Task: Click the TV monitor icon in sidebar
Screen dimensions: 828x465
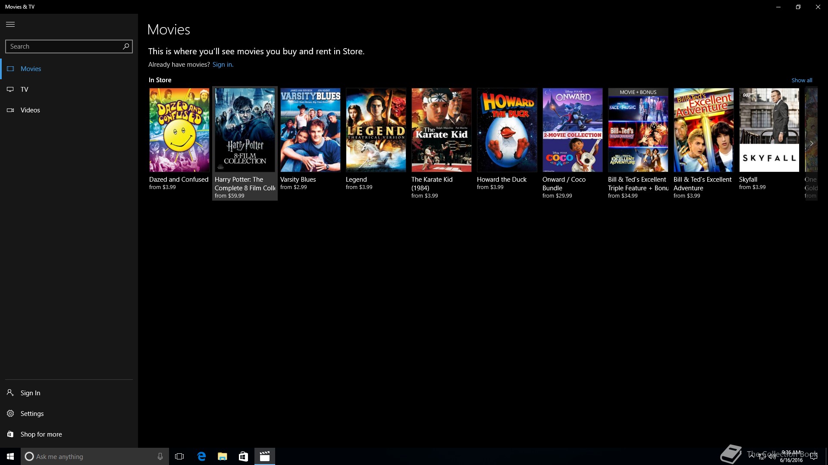Action: (10, 90)
